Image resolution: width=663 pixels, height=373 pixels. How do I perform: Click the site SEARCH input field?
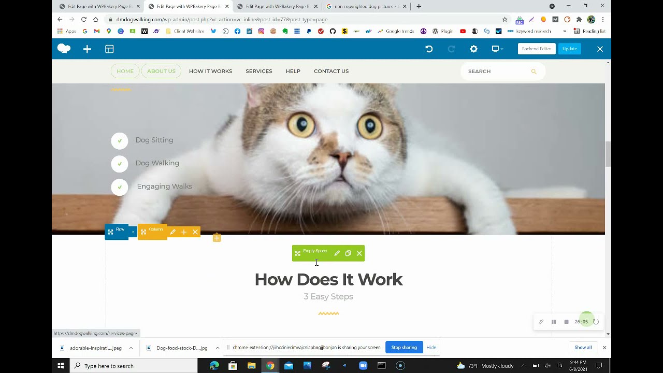pos(496,71)
